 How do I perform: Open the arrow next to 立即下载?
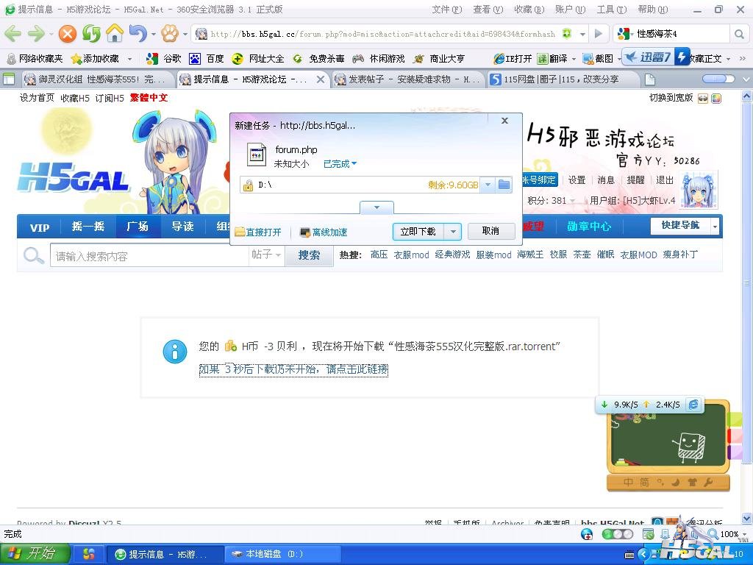coord(454,232)
